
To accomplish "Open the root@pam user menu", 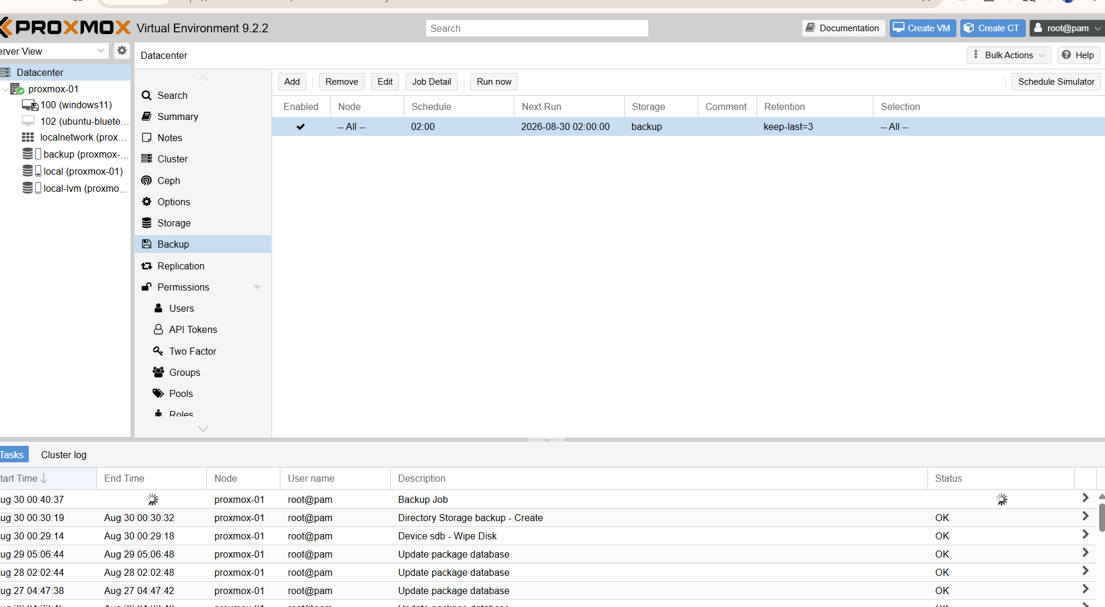I will [x=1067, y=28].
